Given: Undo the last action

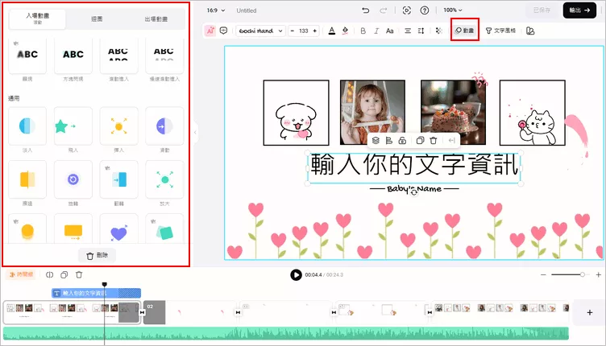Looking at the screenshot, I should click(x=366, y=10).
